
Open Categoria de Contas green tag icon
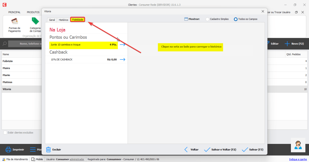point(35,21)
